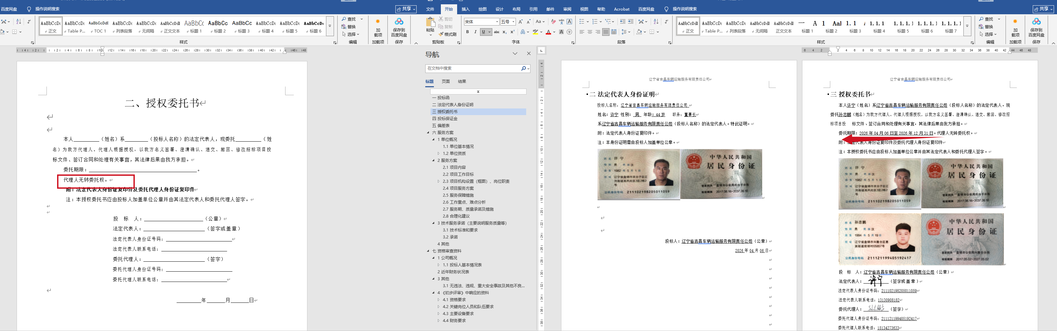Click the Paste (粘贴) clipboard icon
1057x331 pixels.
click(x=430, y=25)
